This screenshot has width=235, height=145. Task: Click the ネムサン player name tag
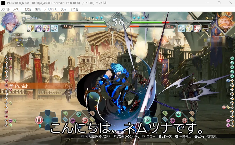coord(26,40)
